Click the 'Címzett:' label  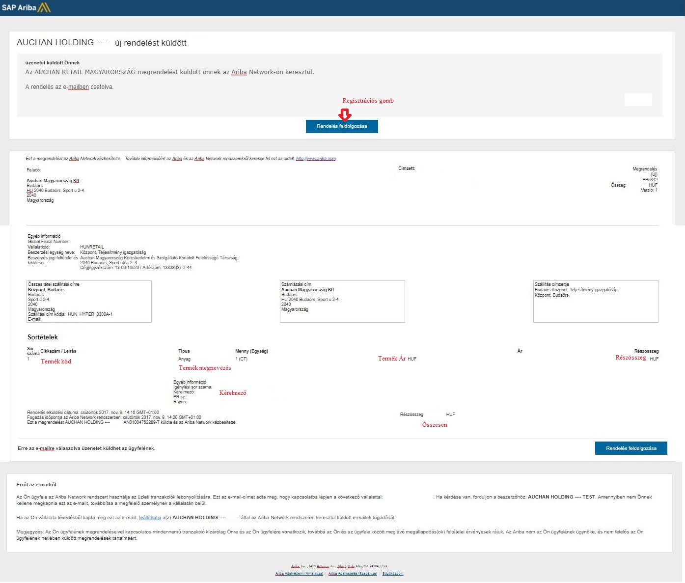(x=407, y=168)
